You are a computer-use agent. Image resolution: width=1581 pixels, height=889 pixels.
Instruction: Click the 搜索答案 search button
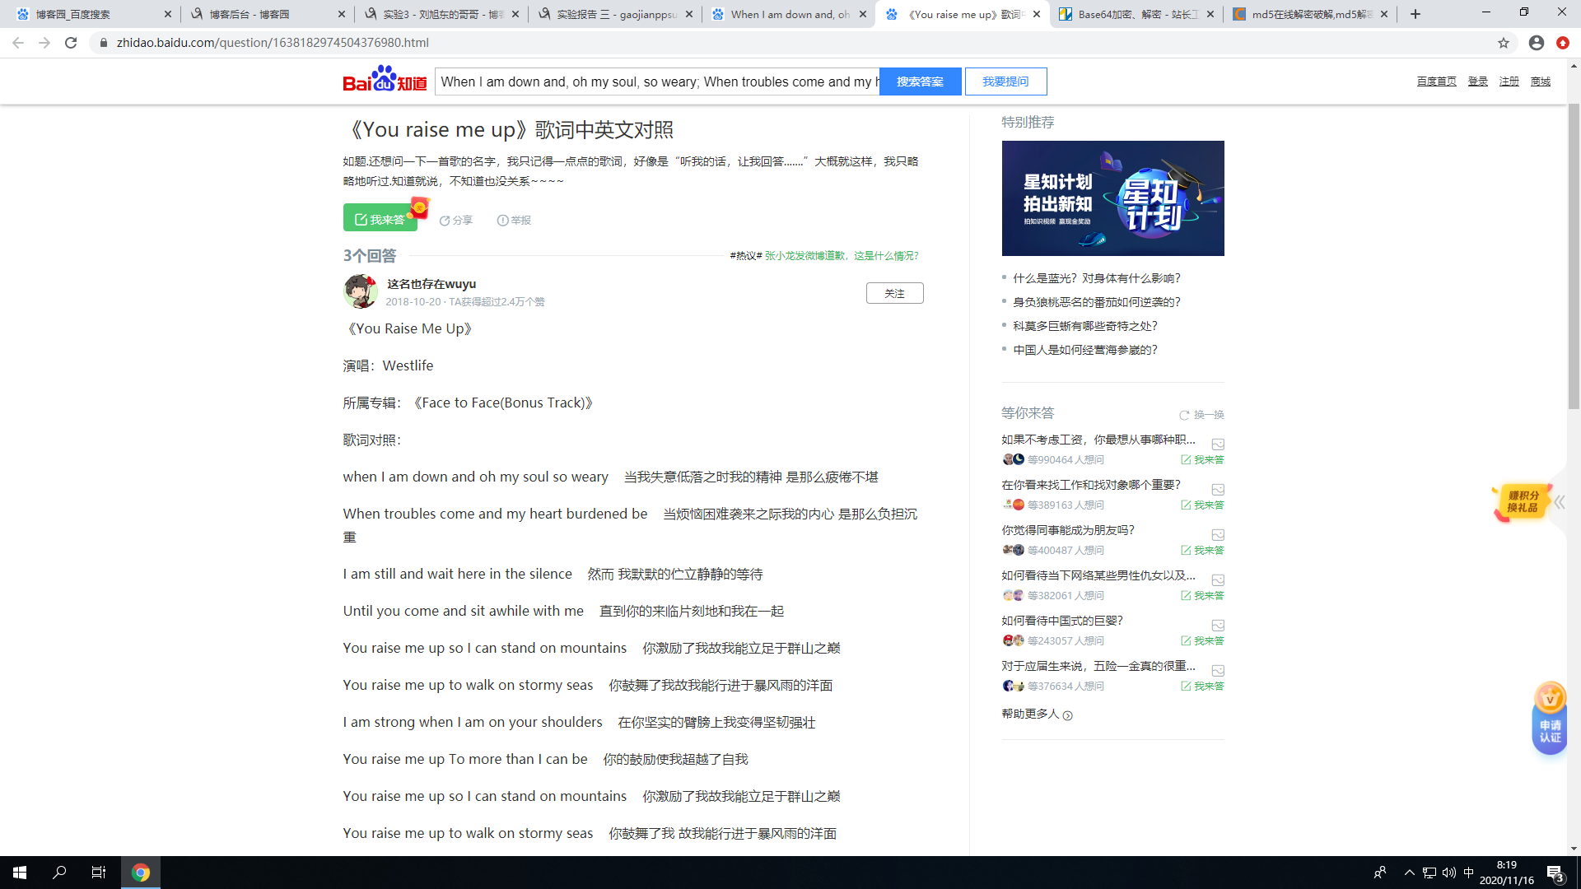(920, 81)
